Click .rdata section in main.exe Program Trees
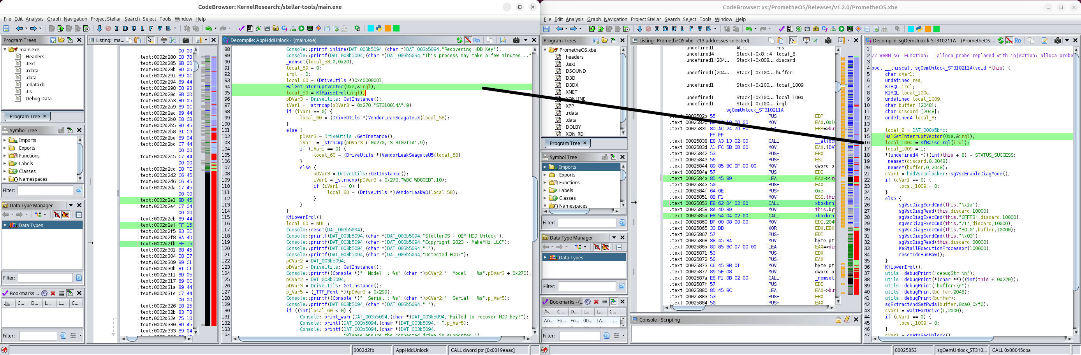Screen dimensions: 1081x355 tap(32, 70)
